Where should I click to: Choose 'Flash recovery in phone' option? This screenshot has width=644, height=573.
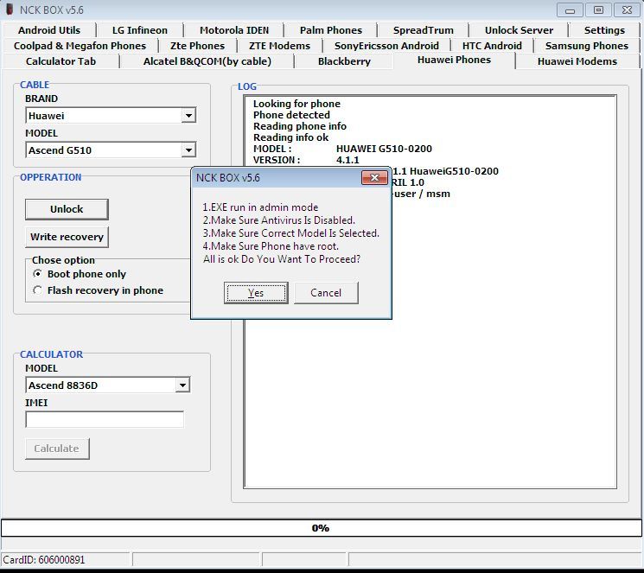(x=38, y=290)
